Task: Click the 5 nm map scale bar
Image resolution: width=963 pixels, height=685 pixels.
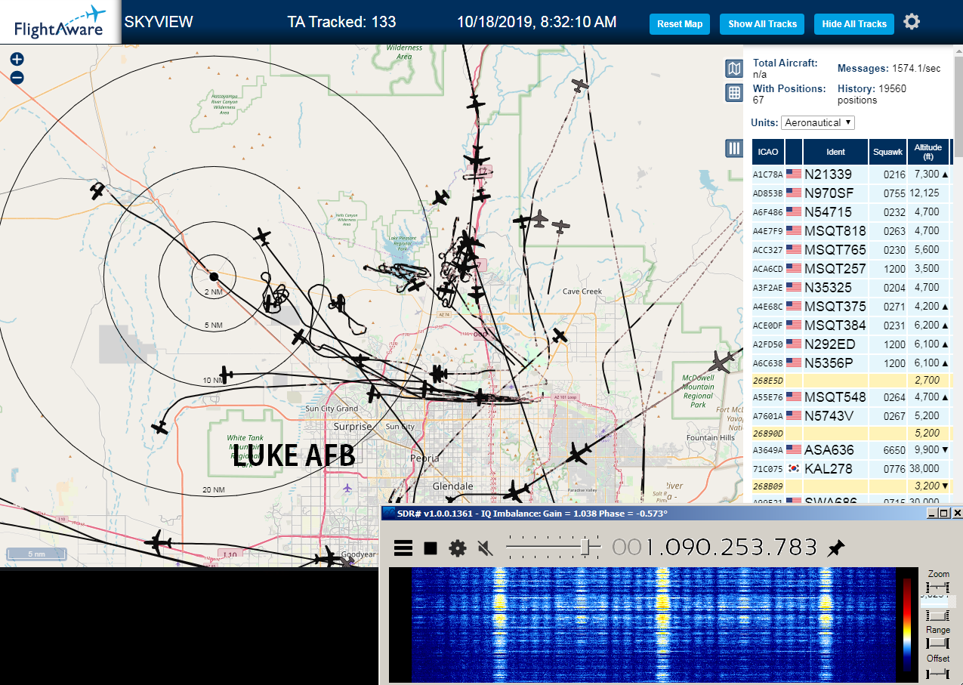Action: 36,555
